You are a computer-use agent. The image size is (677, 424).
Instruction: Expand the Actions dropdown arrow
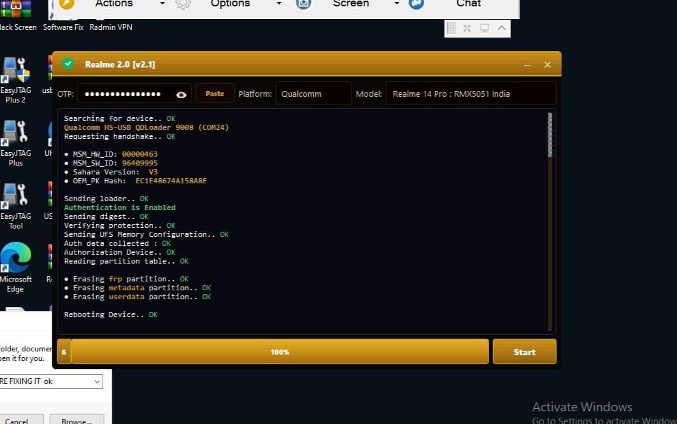coord(162,3)
